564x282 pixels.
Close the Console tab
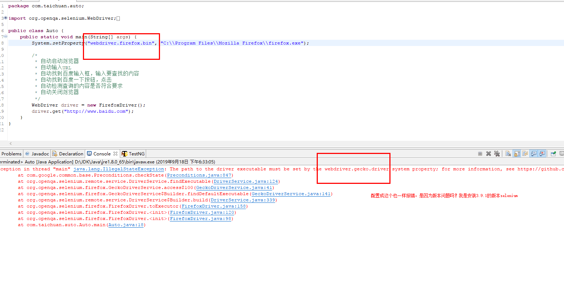pos(115,154)
